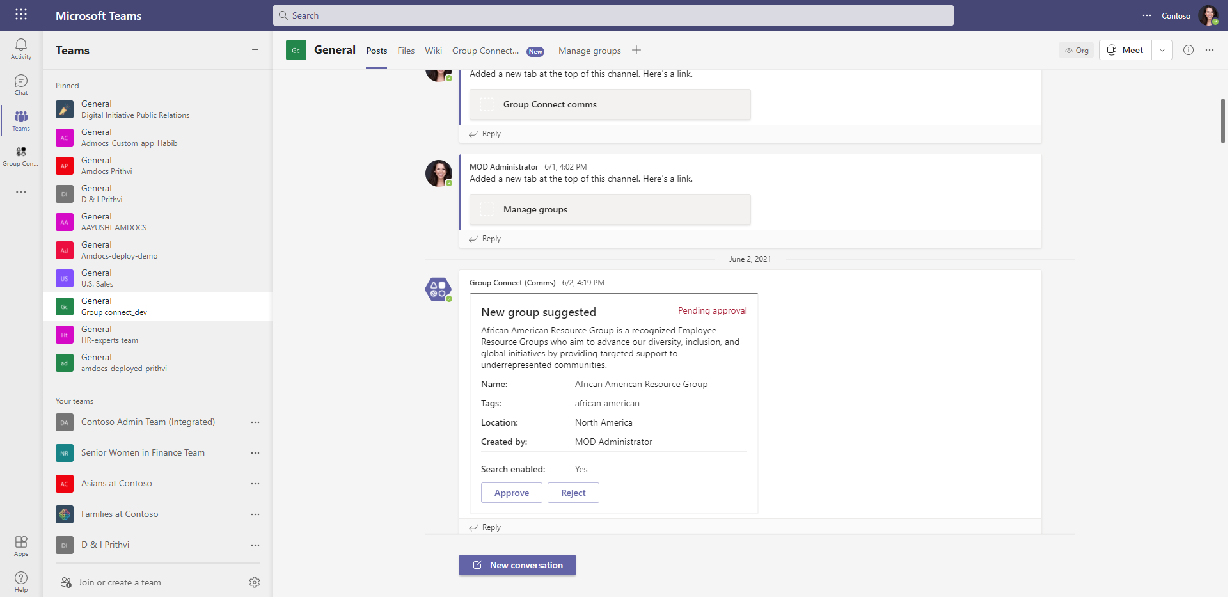This screenshot has width=1232, height=597.
Task: Open more options for D & I Prithvi team
Action: (255, 545)
